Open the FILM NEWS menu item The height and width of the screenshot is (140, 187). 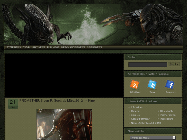coord(53,48)
